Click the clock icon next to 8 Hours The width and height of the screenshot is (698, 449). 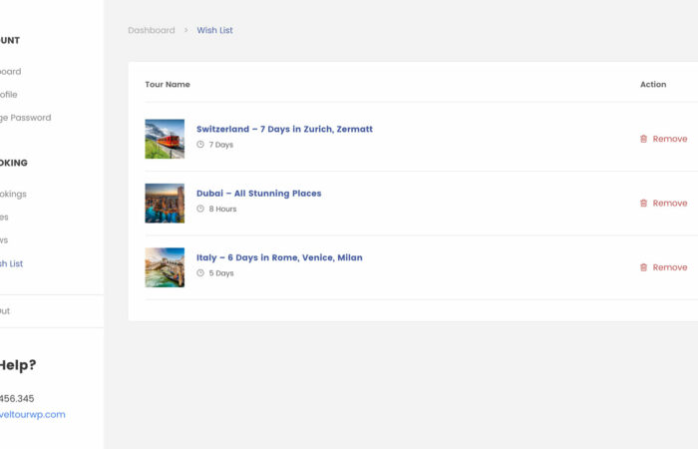coord(200,210)
